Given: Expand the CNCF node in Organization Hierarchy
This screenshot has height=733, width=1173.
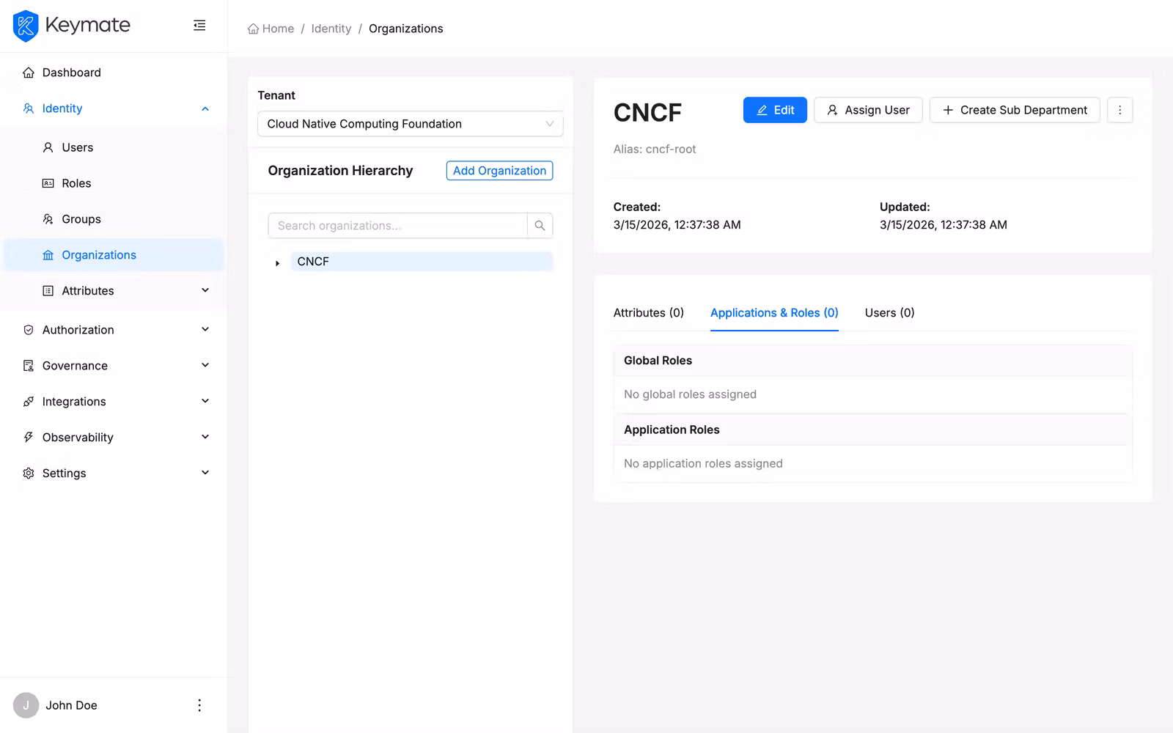Looking at the screenshot, I should coord(277,261).
